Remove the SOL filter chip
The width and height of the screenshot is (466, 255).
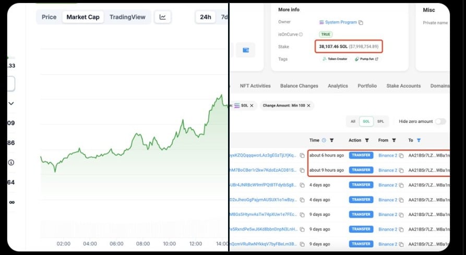(252, 106)
